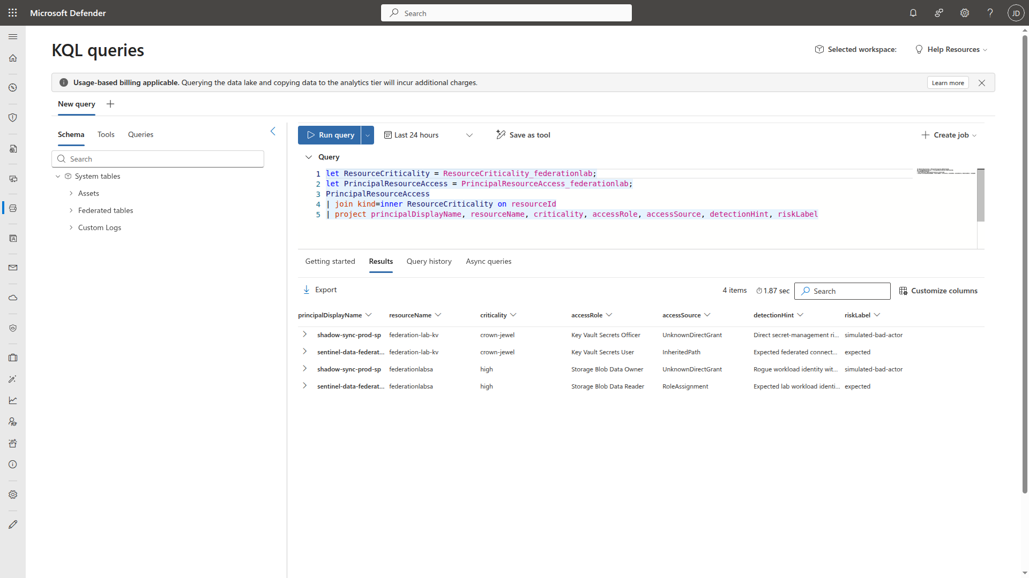
Task: Click the Learn more link in the billing banner
Action: coord(948,82)
